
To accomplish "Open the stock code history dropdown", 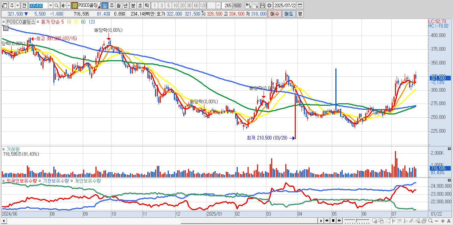I will [x=50, y=5].
